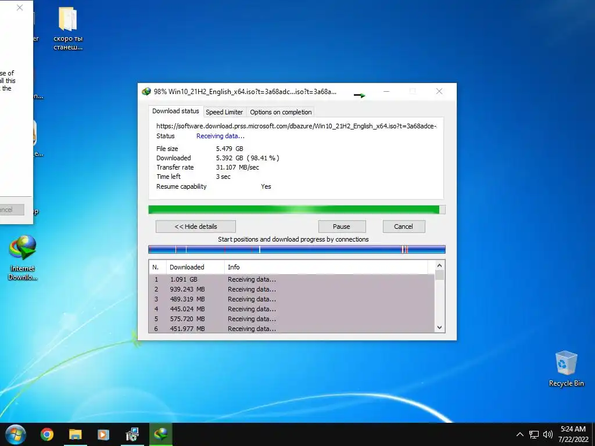Click the download URL text
595x446 pixels.
(x=296, y=126)
